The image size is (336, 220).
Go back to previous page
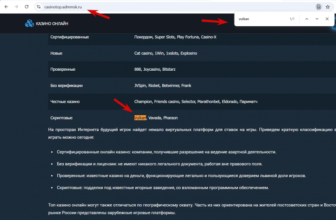[6, 7]
